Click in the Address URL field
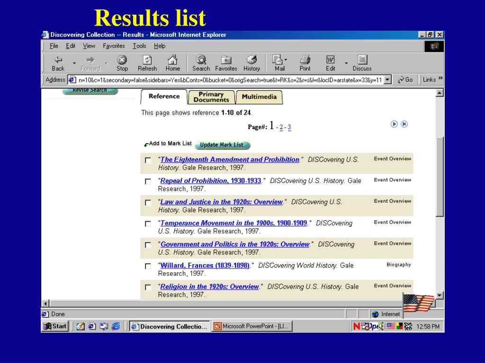 pyautogui.click(x=230, y=80)
